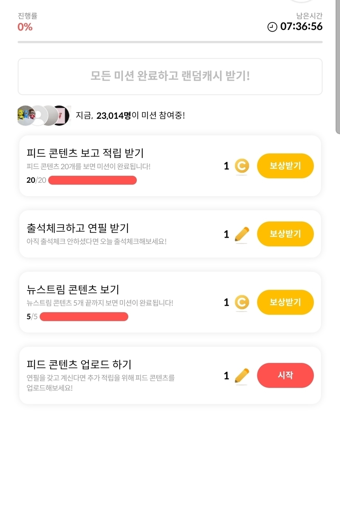340x506 pixels.
Task: Click the 5/5 red progress bar
Action: pyautogui.click(x=84, y=317)
